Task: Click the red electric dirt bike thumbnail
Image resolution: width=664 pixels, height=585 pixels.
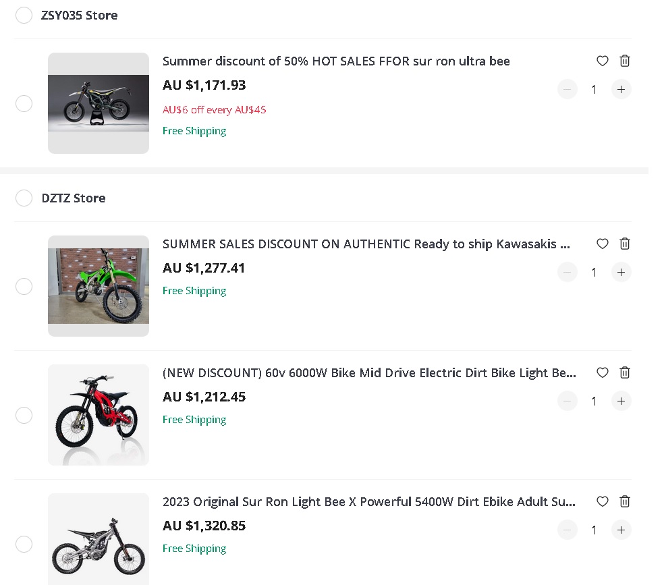Action: click(98, 415)
